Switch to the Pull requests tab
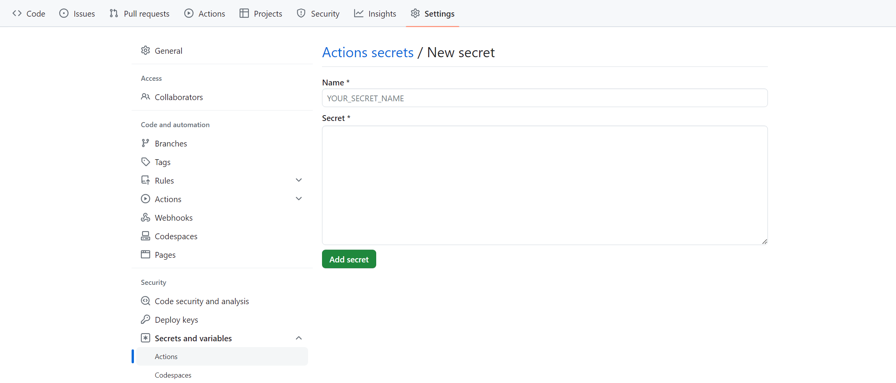This screenshot has width=896, height=383. coord(140,14)
